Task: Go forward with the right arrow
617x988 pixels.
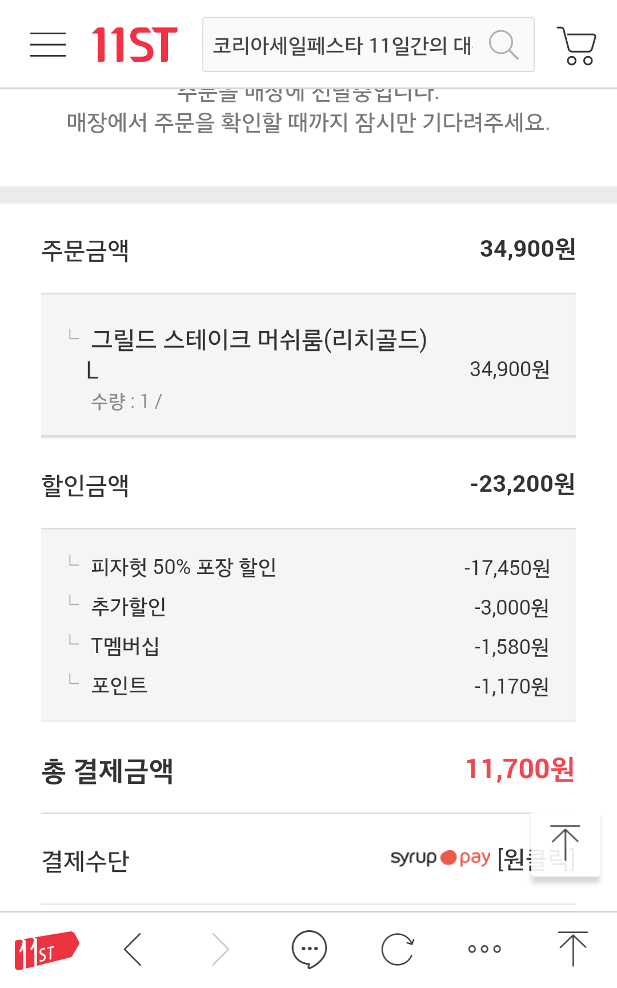Action: click(x=221, y=950)
